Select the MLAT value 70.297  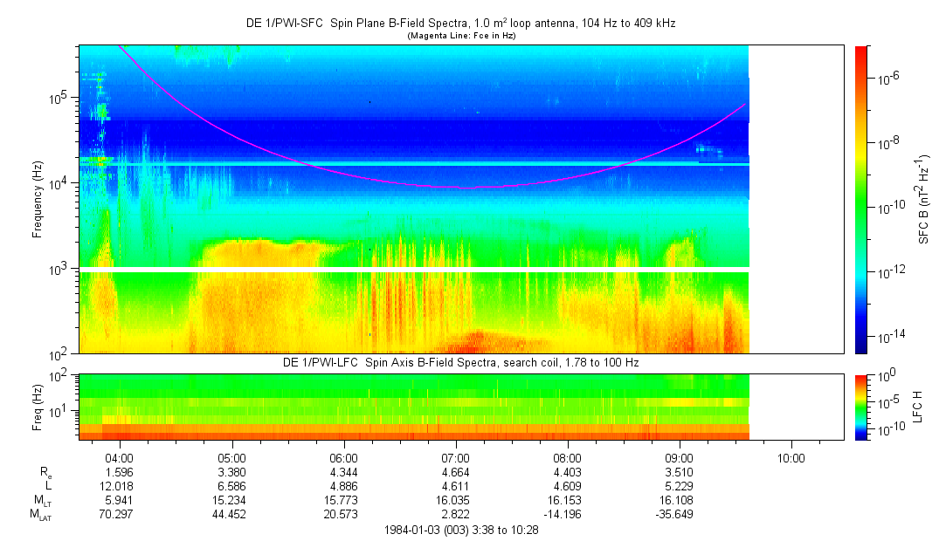tap(119, 515)
